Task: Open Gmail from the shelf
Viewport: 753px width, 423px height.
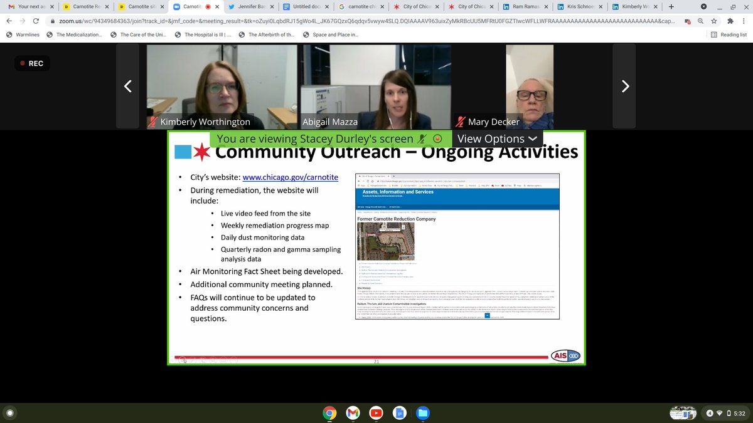Action: 353,412
